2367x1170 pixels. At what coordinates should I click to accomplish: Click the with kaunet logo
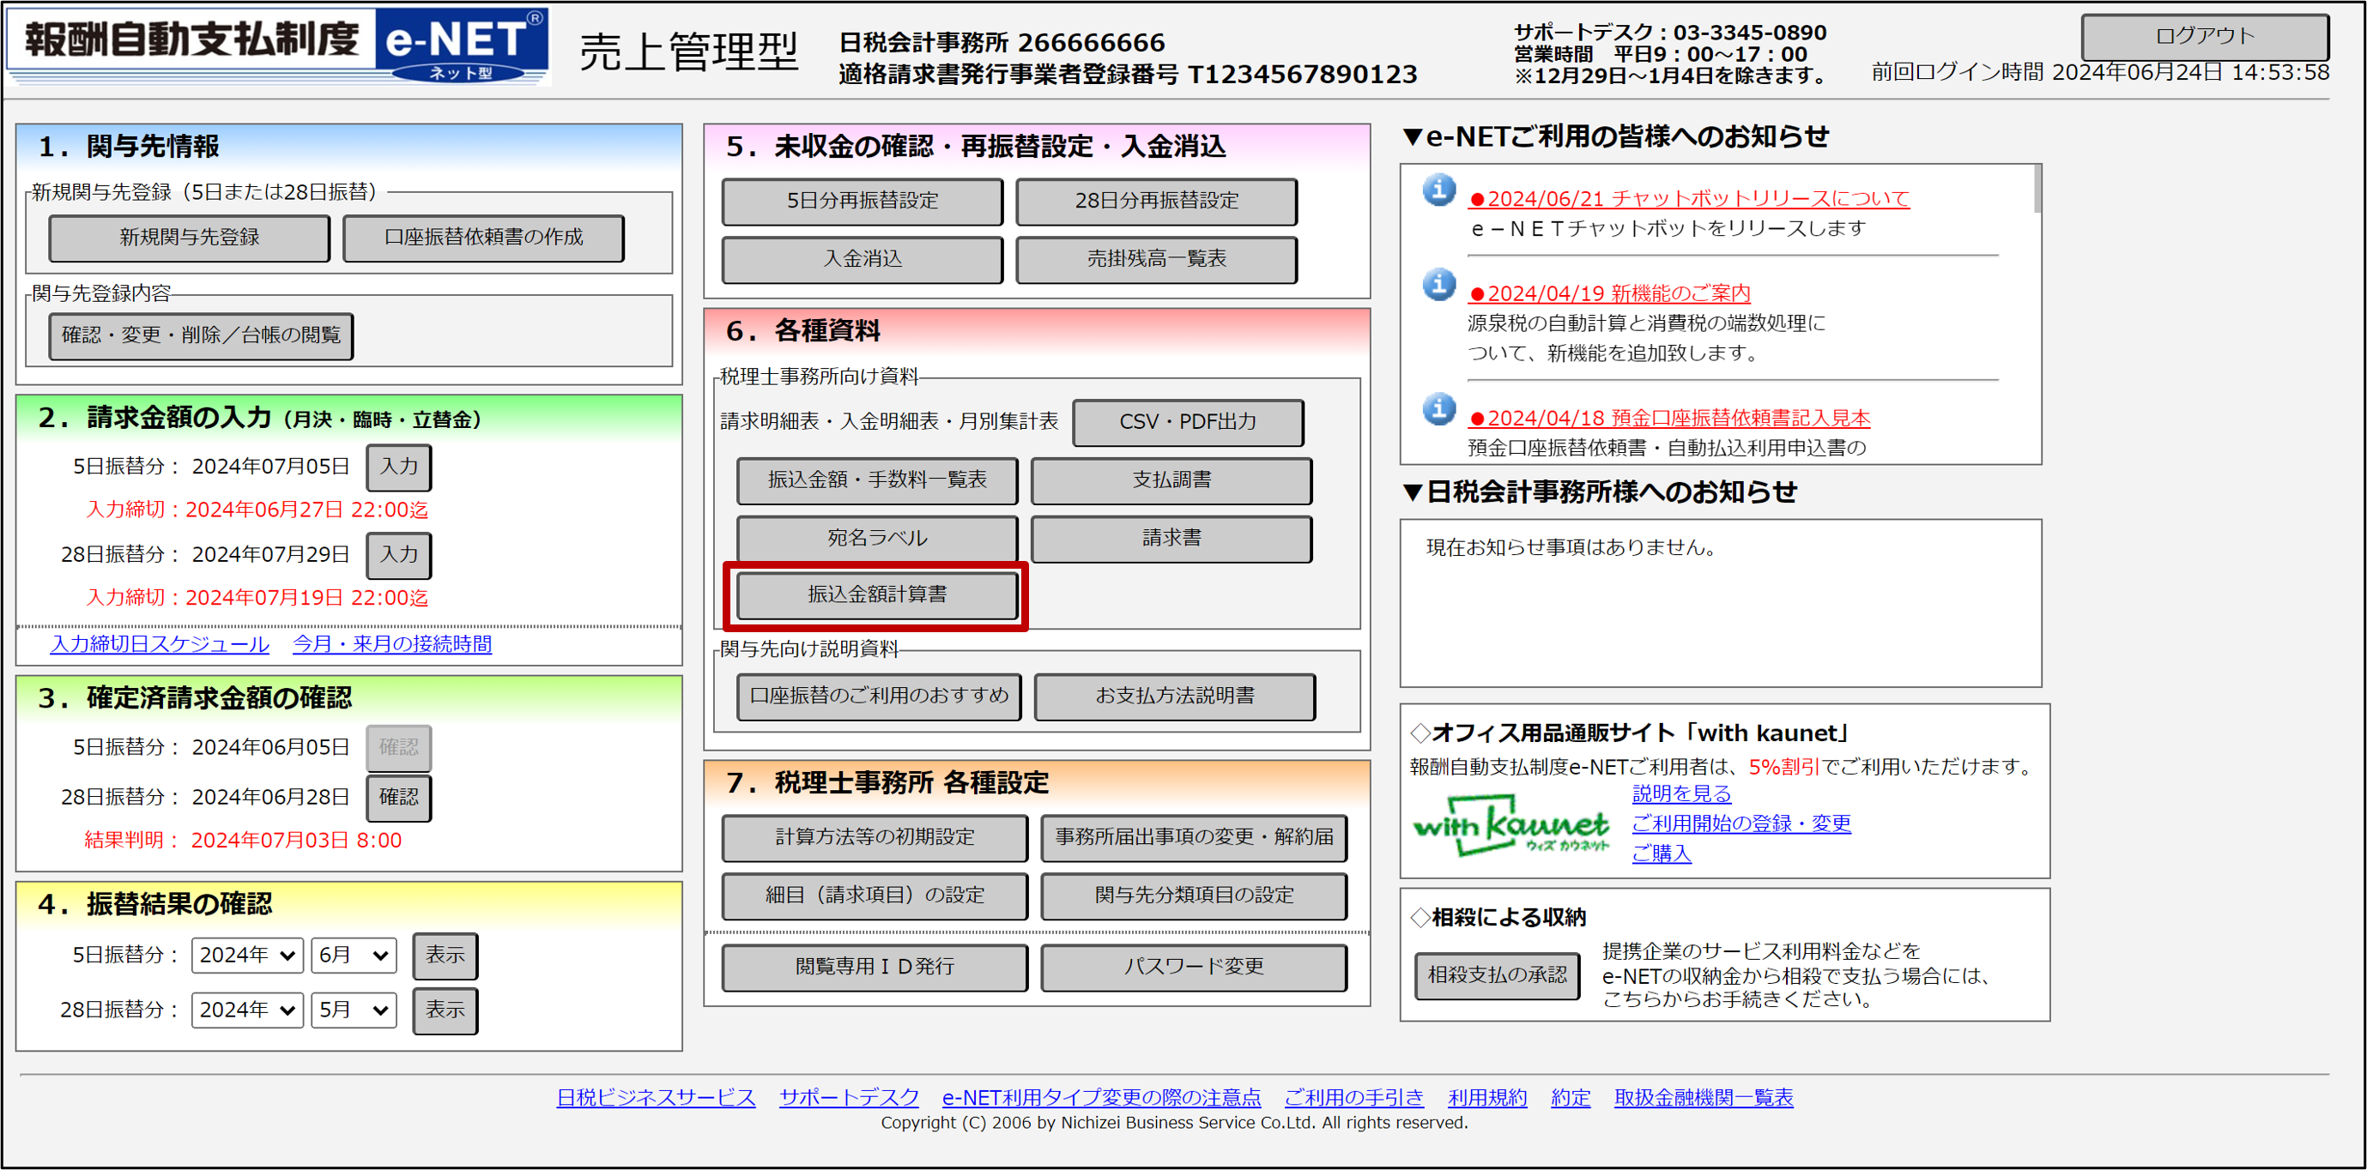click(x=1510, y=826)
